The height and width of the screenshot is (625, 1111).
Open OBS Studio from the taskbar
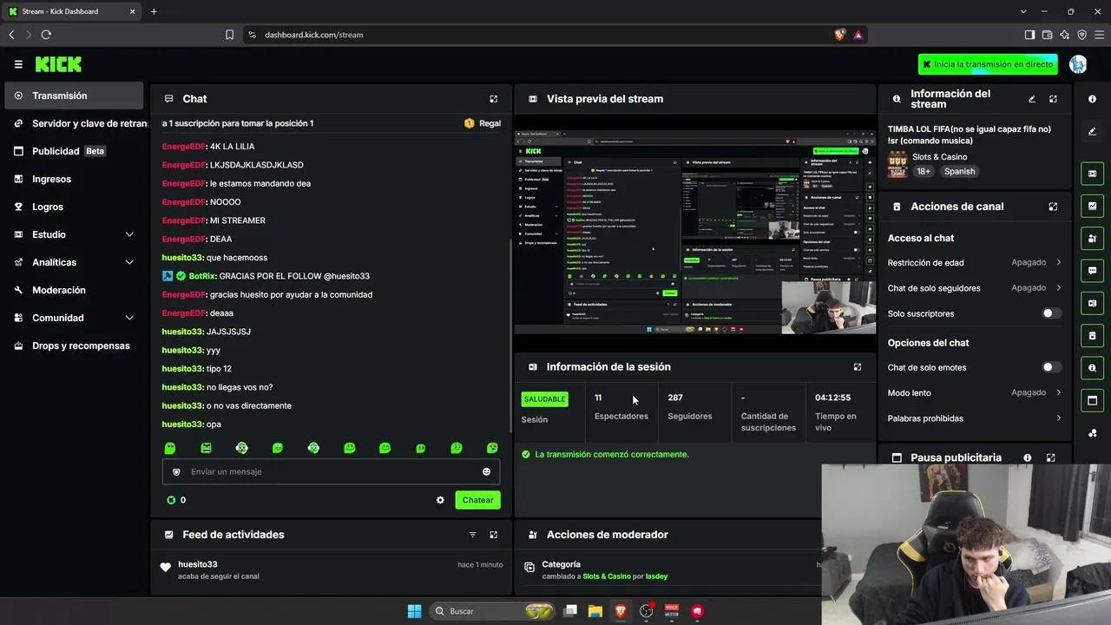click(x=646, y=611)
